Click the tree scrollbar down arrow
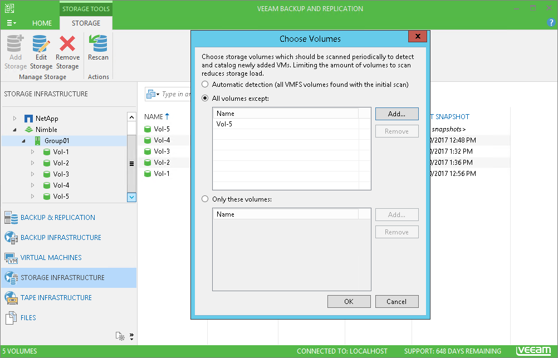The width and height of the screenshot is (558, 358). point(131,197)
